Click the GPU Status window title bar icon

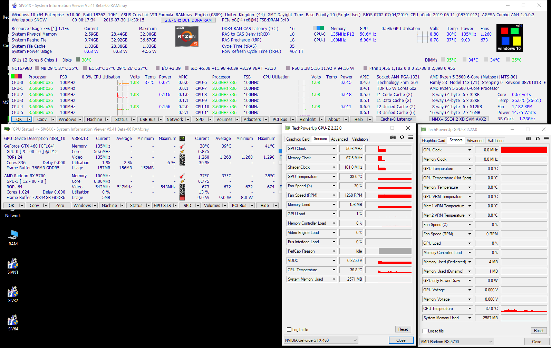click(x=7, y=129)
